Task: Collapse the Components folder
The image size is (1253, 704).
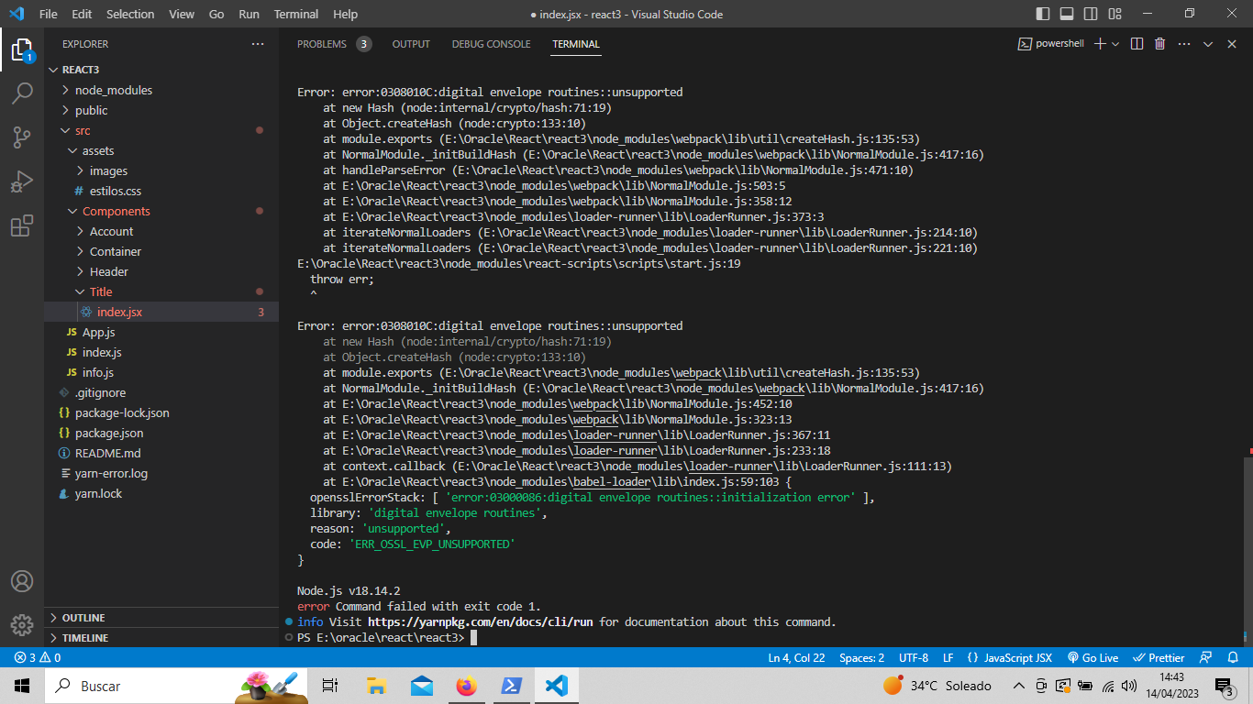Action: pos(116,211)
